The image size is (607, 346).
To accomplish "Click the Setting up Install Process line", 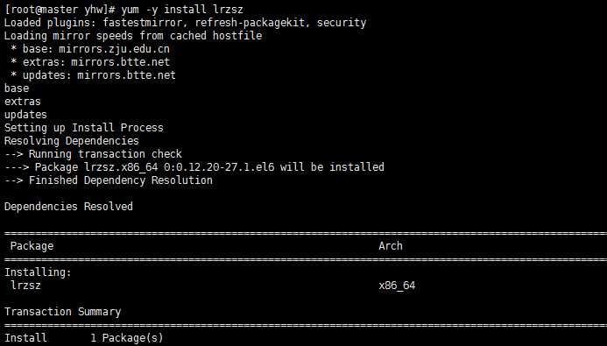I will coord(83,128).
